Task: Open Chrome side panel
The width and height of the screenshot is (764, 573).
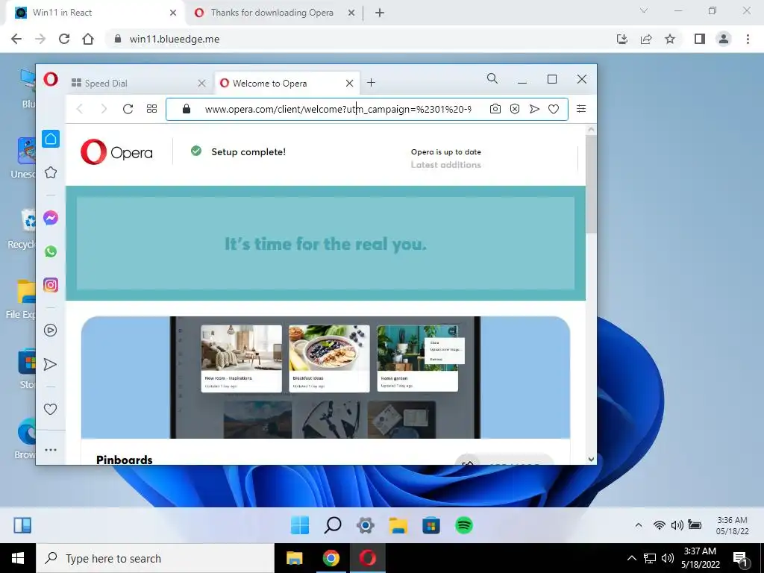Action: pos(700,39)
